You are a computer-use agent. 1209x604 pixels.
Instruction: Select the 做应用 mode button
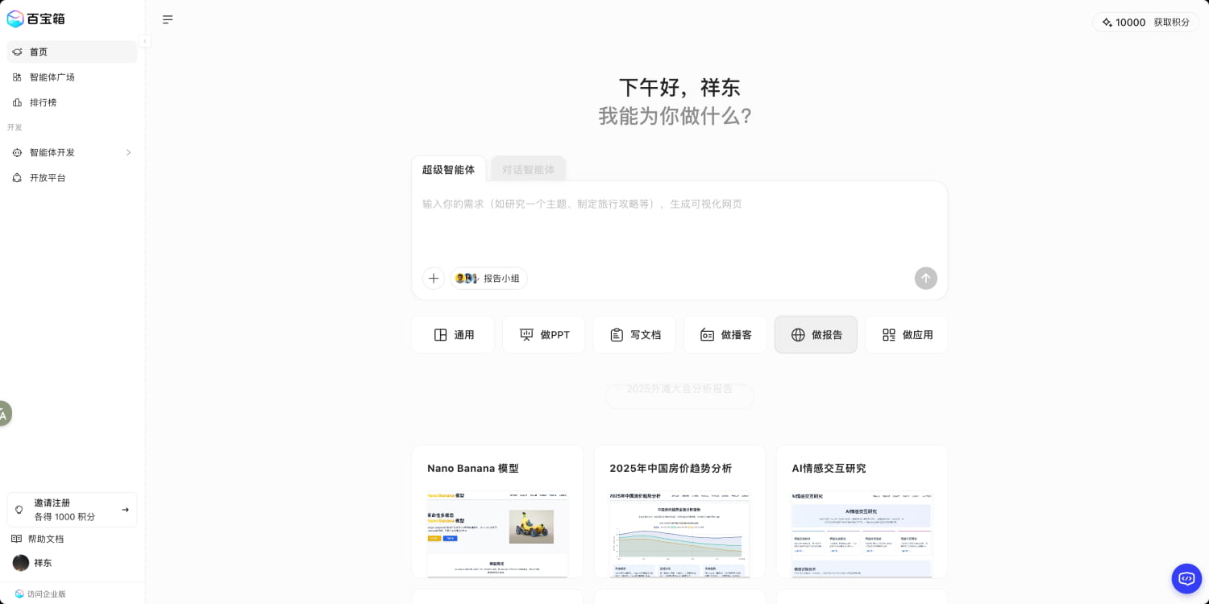pyautogui.click(x=907, y=334)
